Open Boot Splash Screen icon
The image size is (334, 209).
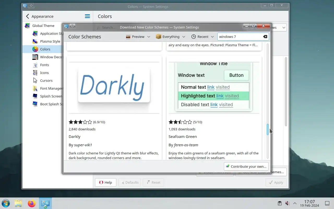pyautogui.click(x=35, y=104)
